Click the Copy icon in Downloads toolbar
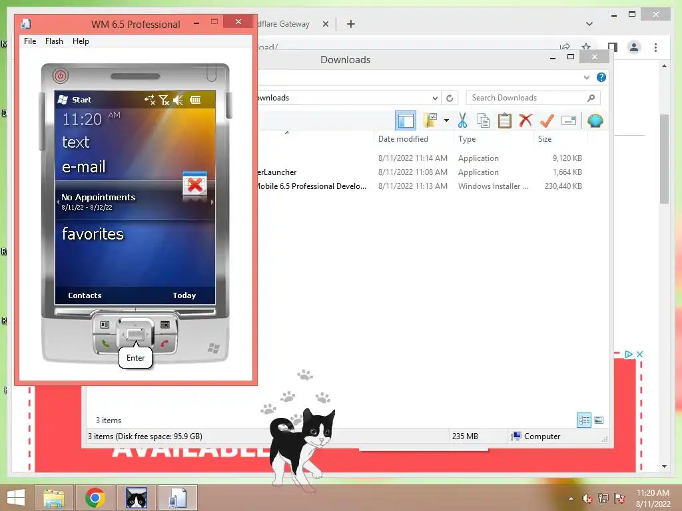 (x=484, y=120)
